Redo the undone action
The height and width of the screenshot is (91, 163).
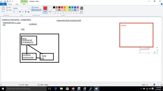10,1
